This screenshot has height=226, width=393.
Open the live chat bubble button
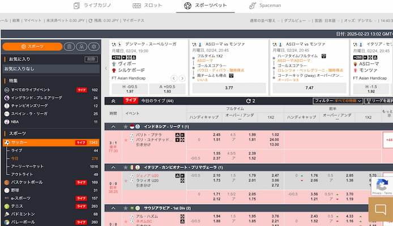pos(381,209)
